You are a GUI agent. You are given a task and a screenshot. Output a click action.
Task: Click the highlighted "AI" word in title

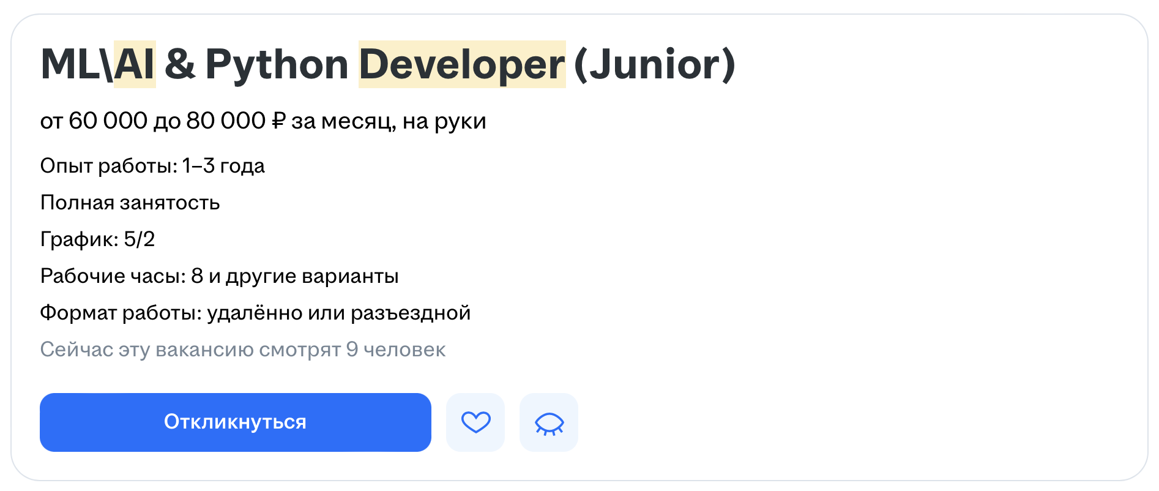click(x=135, y=64)
